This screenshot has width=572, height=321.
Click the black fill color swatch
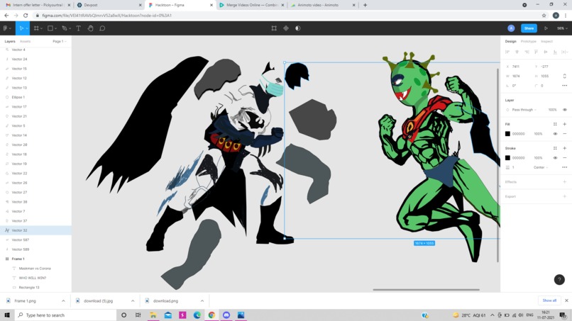[x=507, y=134]
